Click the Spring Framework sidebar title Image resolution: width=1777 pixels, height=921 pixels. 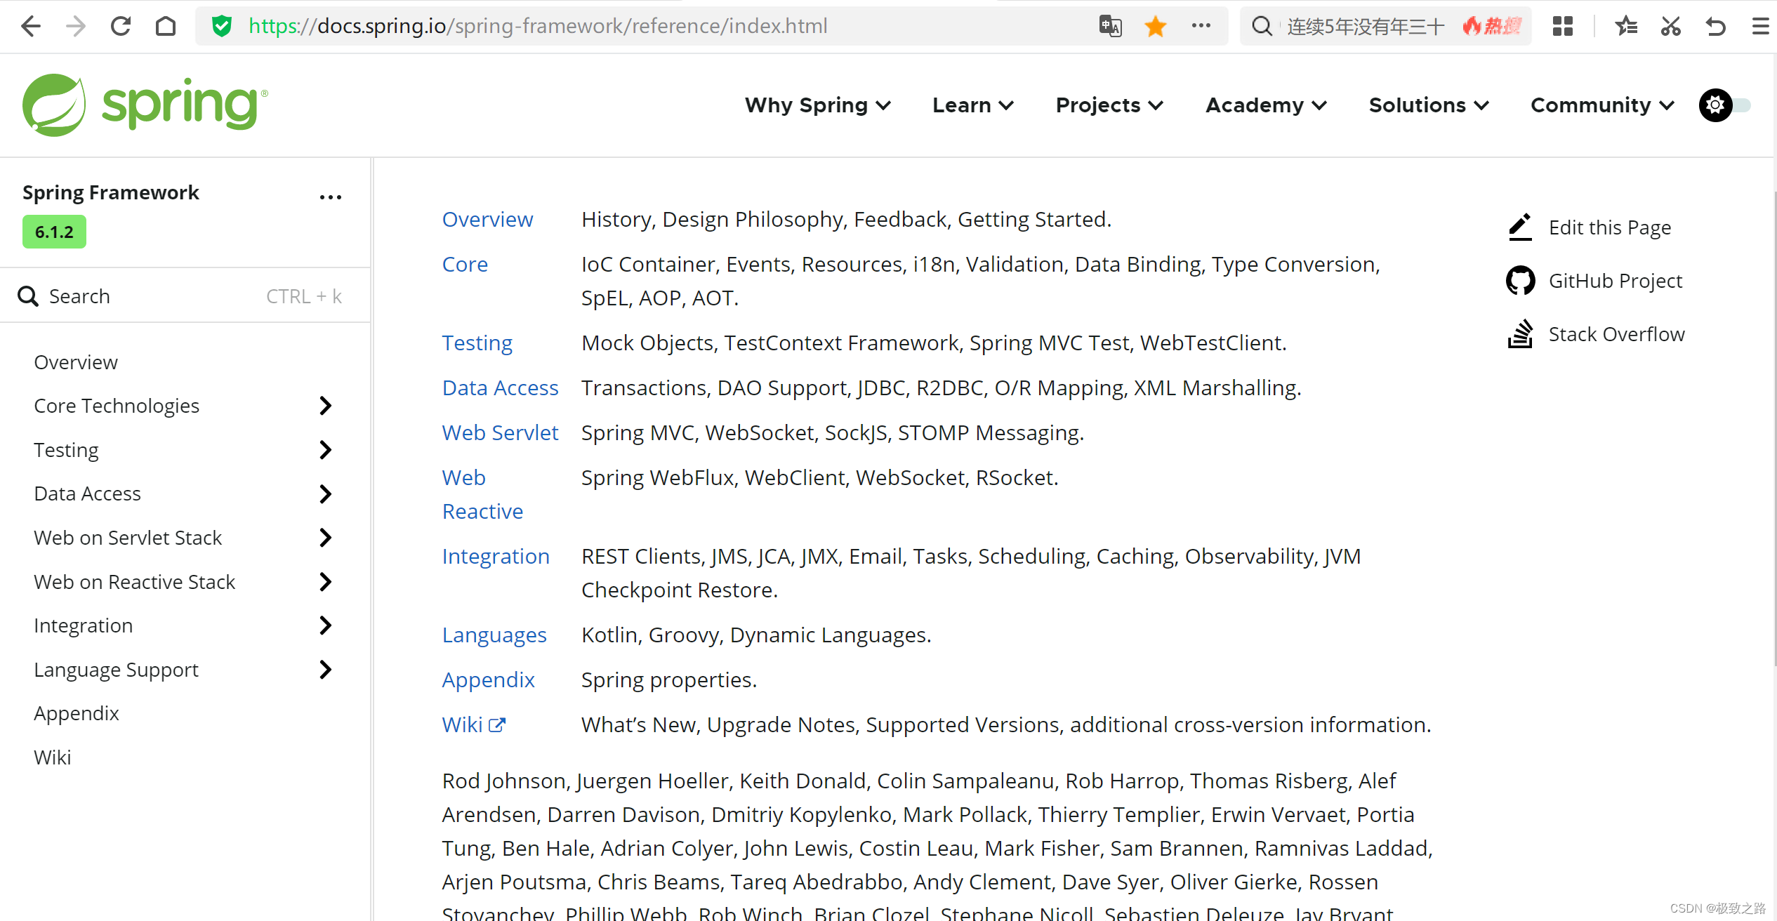click(x=111, y=193)
